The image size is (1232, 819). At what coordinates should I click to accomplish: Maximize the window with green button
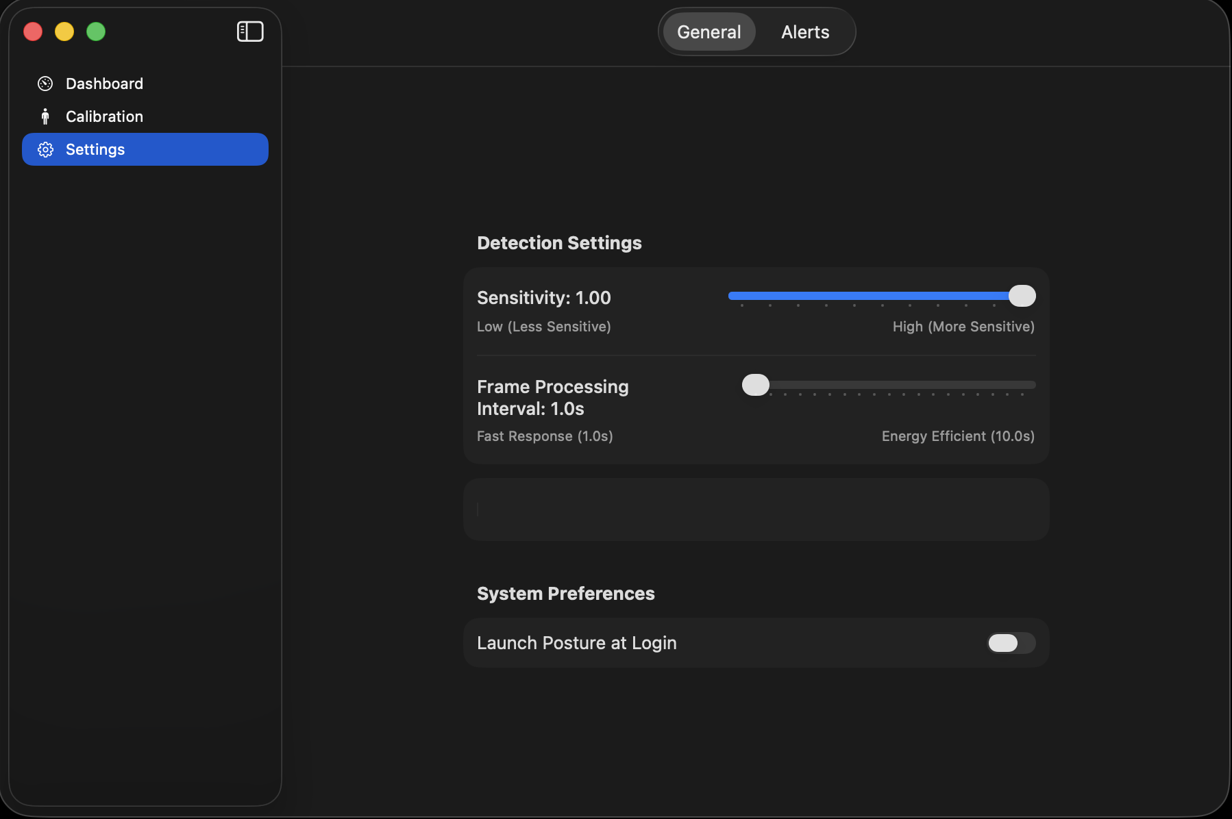click(96, 32)
